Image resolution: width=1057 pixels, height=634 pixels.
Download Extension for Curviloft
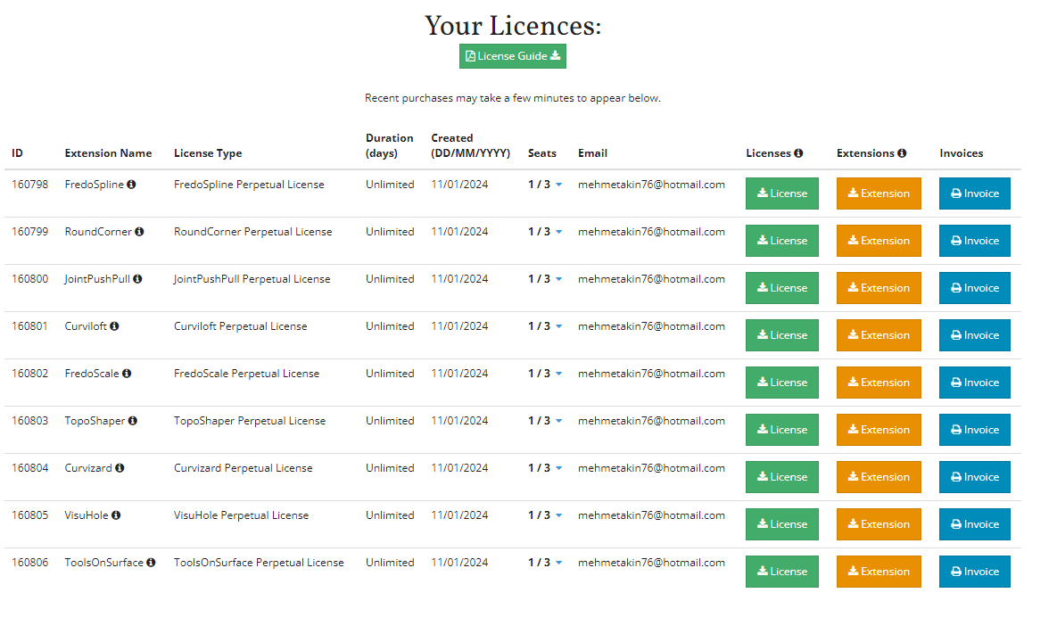879,335
